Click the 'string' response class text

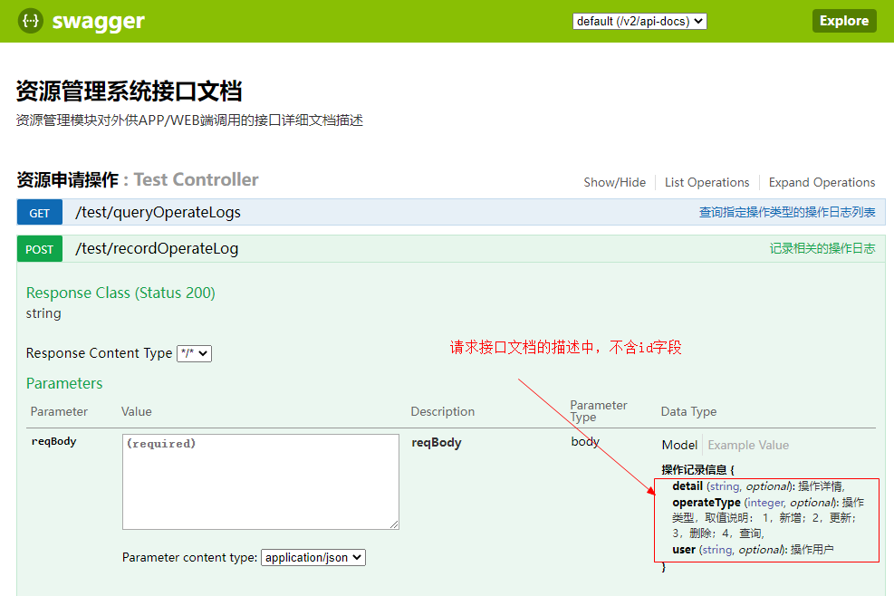pos(43,313)
